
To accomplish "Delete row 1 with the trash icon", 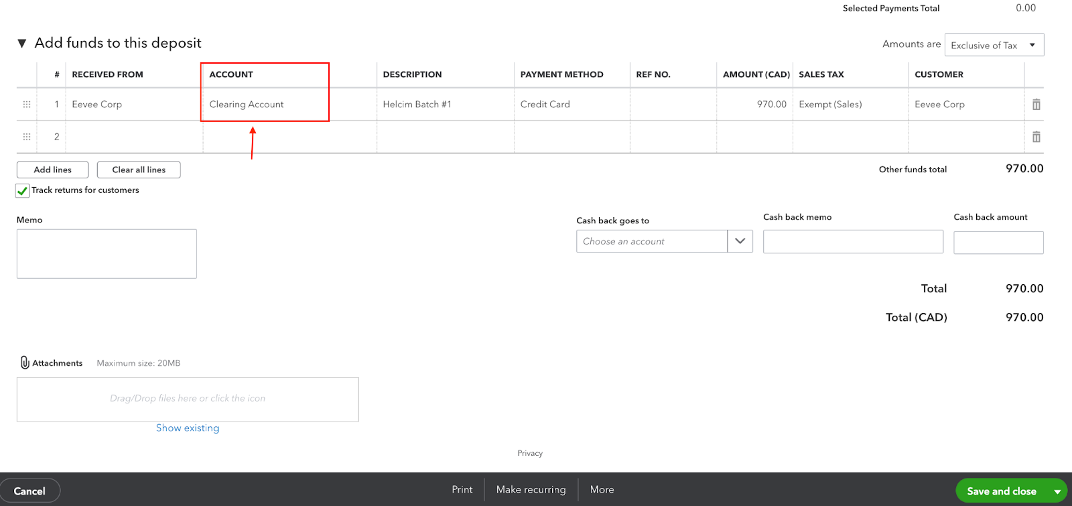I will [1036, 105].
